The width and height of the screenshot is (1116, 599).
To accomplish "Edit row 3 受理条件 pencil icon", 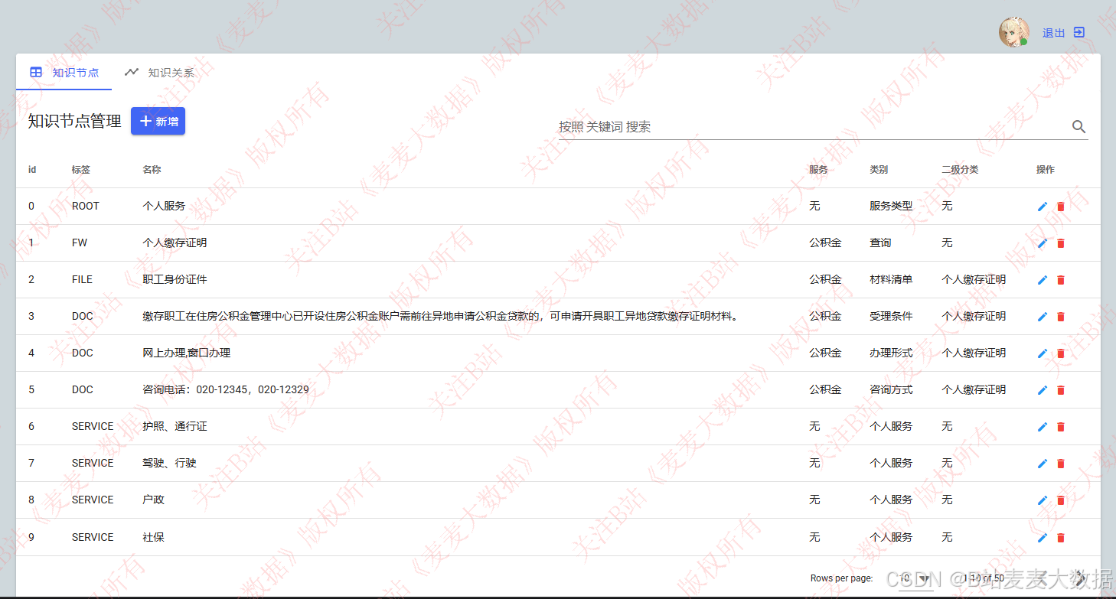I will (1042, 317).
